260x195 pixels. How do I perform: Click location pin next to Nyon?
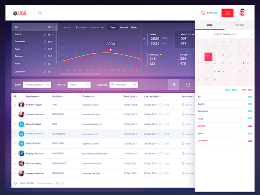pos(183,144)
